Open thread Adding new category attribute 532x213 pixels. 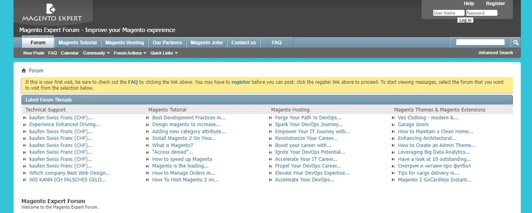[x=189, y=132]
